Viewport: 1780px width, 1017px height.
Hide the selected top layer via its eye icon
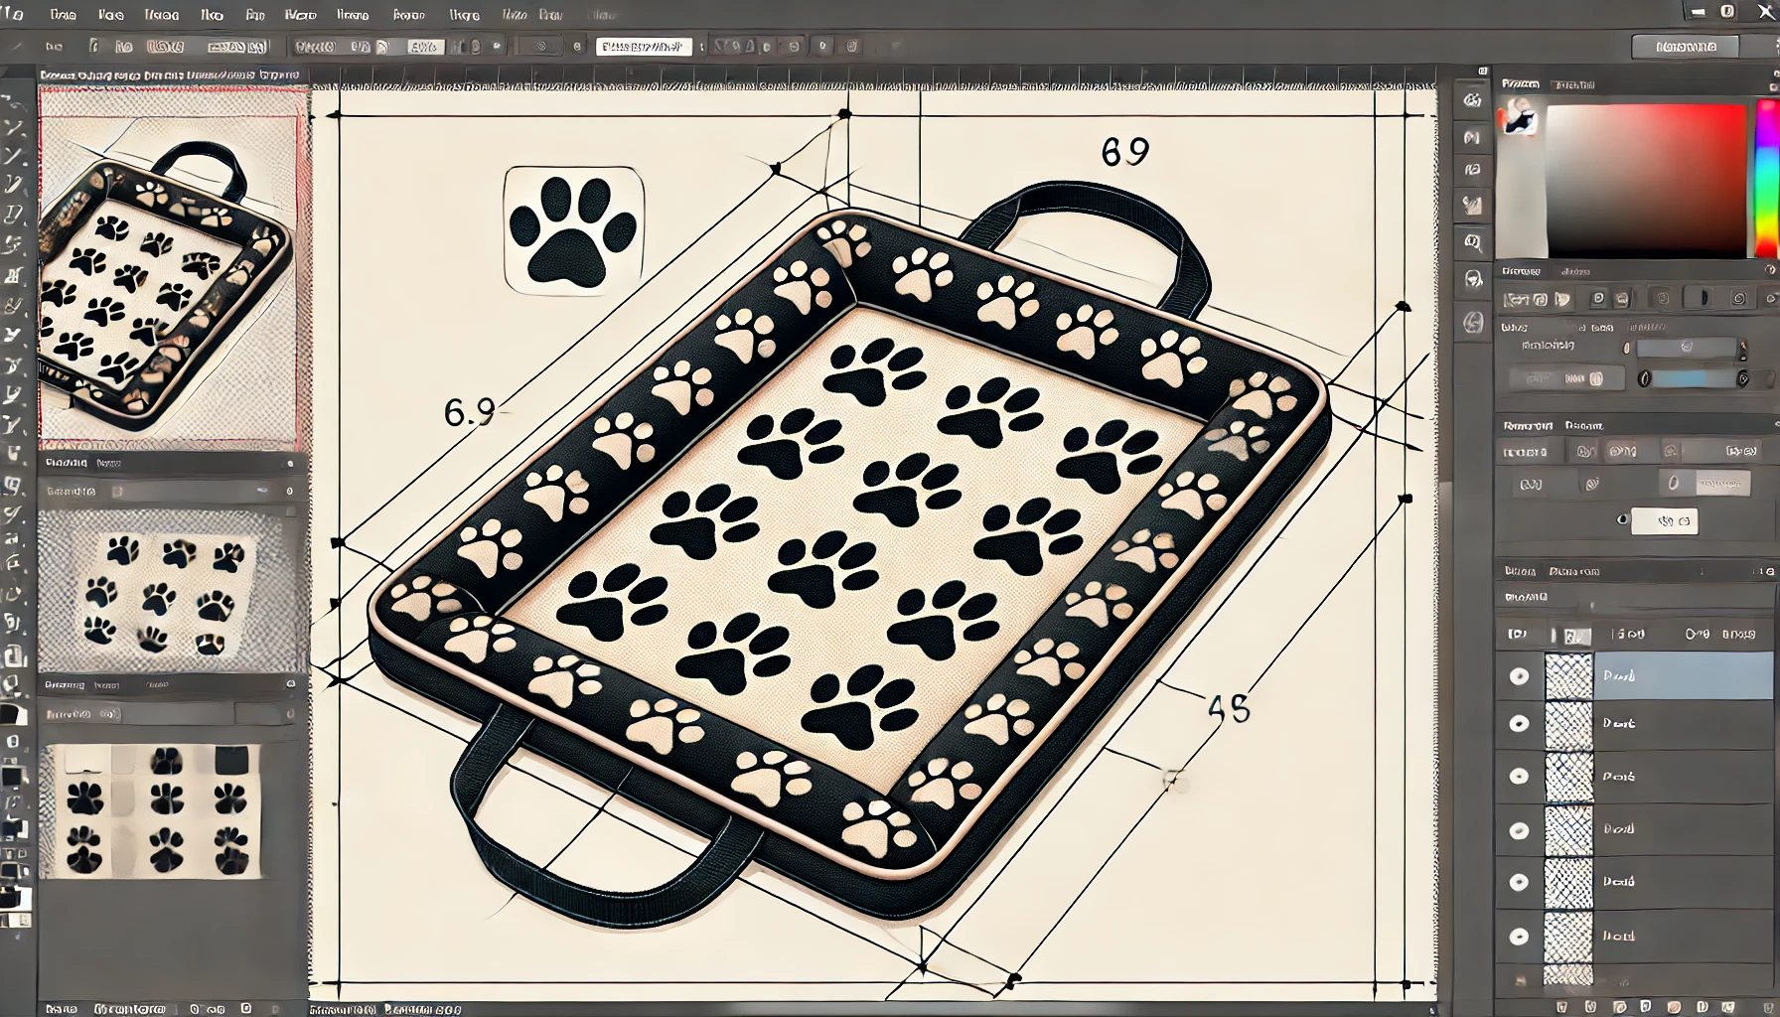tap(1519, 676)
